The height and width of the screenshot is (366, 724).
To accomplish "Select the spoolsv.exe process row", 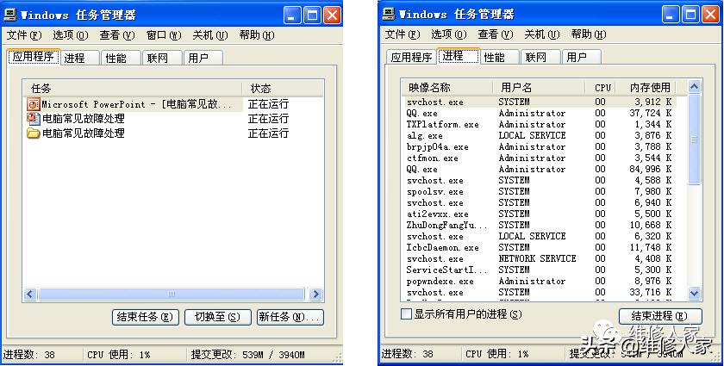I will 539,191.
